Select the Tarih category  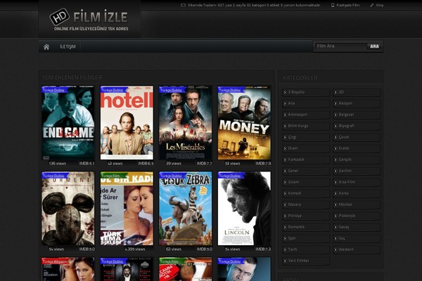pyautogui.click(x=306, y=250)
